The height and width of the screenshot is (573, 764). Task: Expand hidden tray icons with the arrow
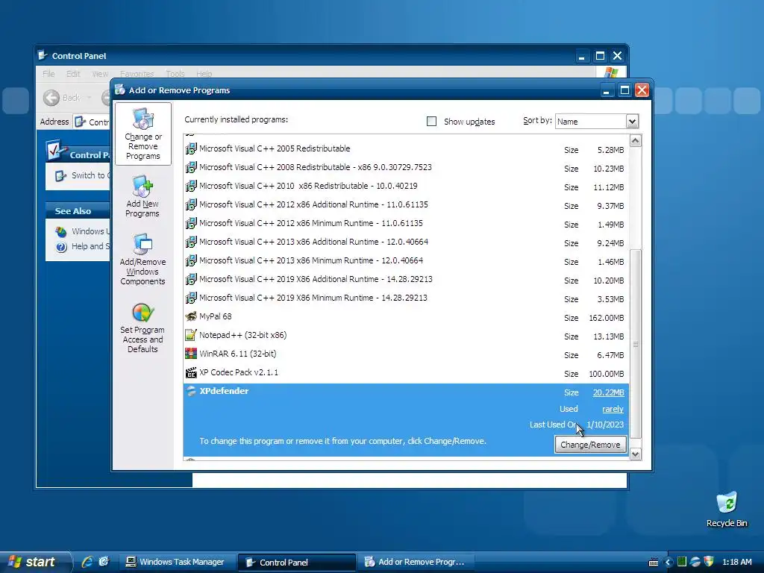pyautogui.click(x=668, y=563)
